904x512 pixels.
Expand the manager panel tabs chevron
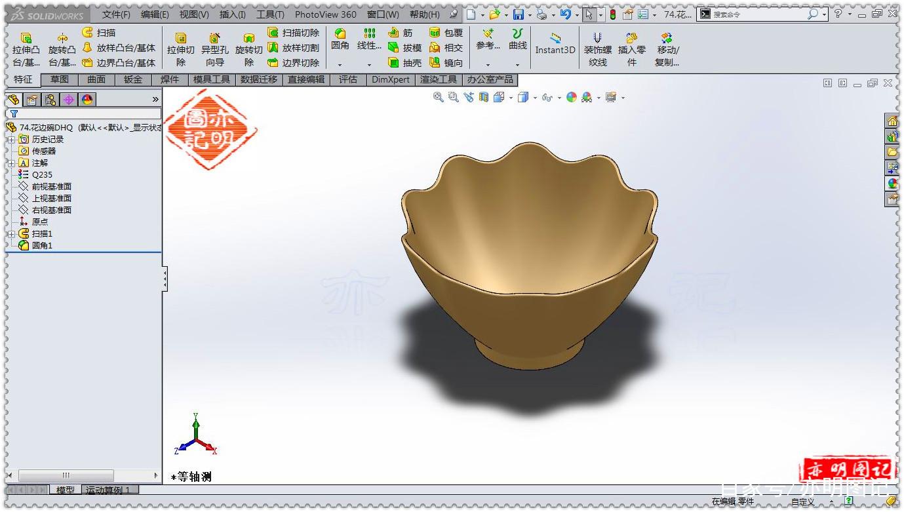(155, 100)
